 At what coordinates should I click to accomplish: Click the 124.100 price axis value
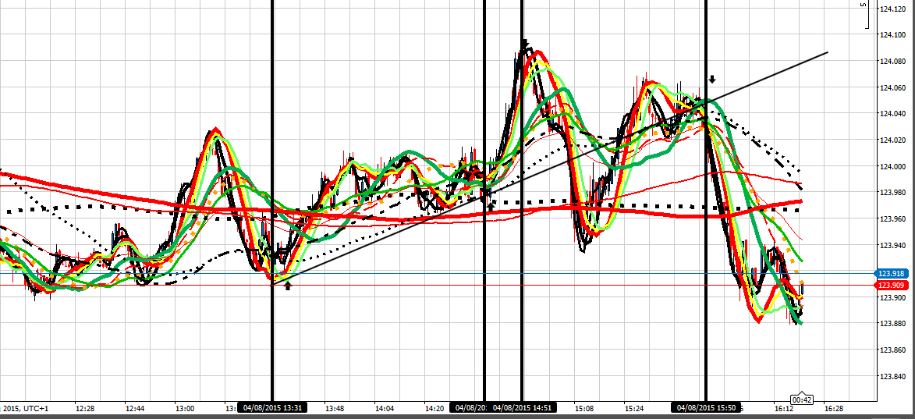pyautogui.click(x=893, y=36)
